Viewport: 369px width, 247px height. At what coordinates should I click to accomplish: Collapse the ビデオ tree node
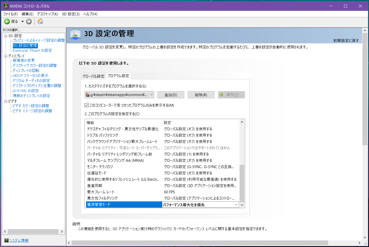pyautogui.click(x=6, y=101)
